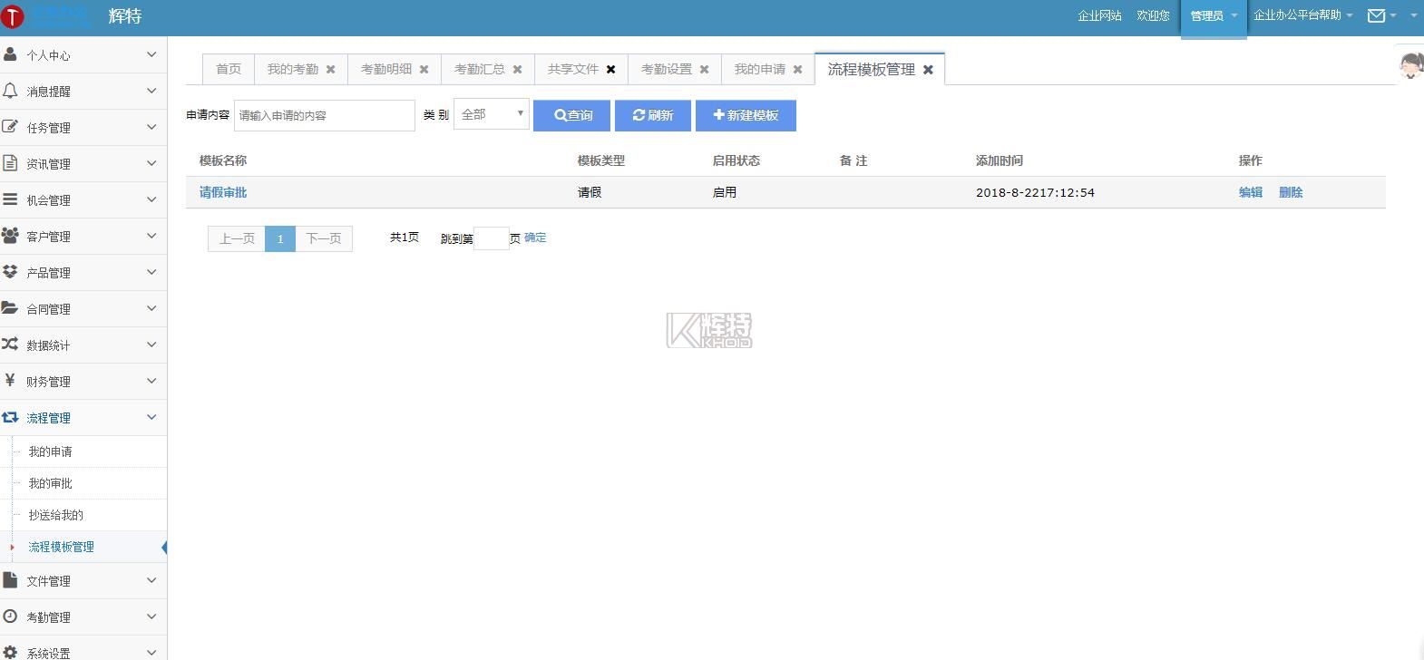Close the 考勤设置 tab
1424x660 pixels.
coord(704,70)
